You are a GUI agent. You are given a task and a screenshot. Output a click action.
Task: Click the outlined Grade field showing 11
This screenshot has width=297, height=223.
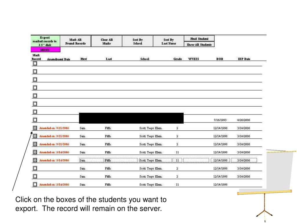tap(177, 160)
